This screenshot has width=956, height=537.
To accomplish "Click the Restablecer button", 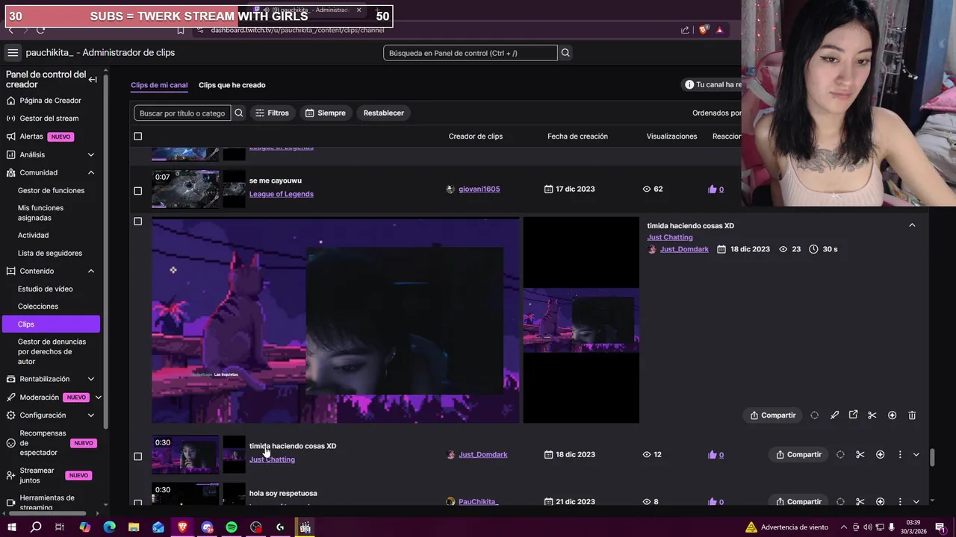I will pyautogui.click(x=384, y=113).
